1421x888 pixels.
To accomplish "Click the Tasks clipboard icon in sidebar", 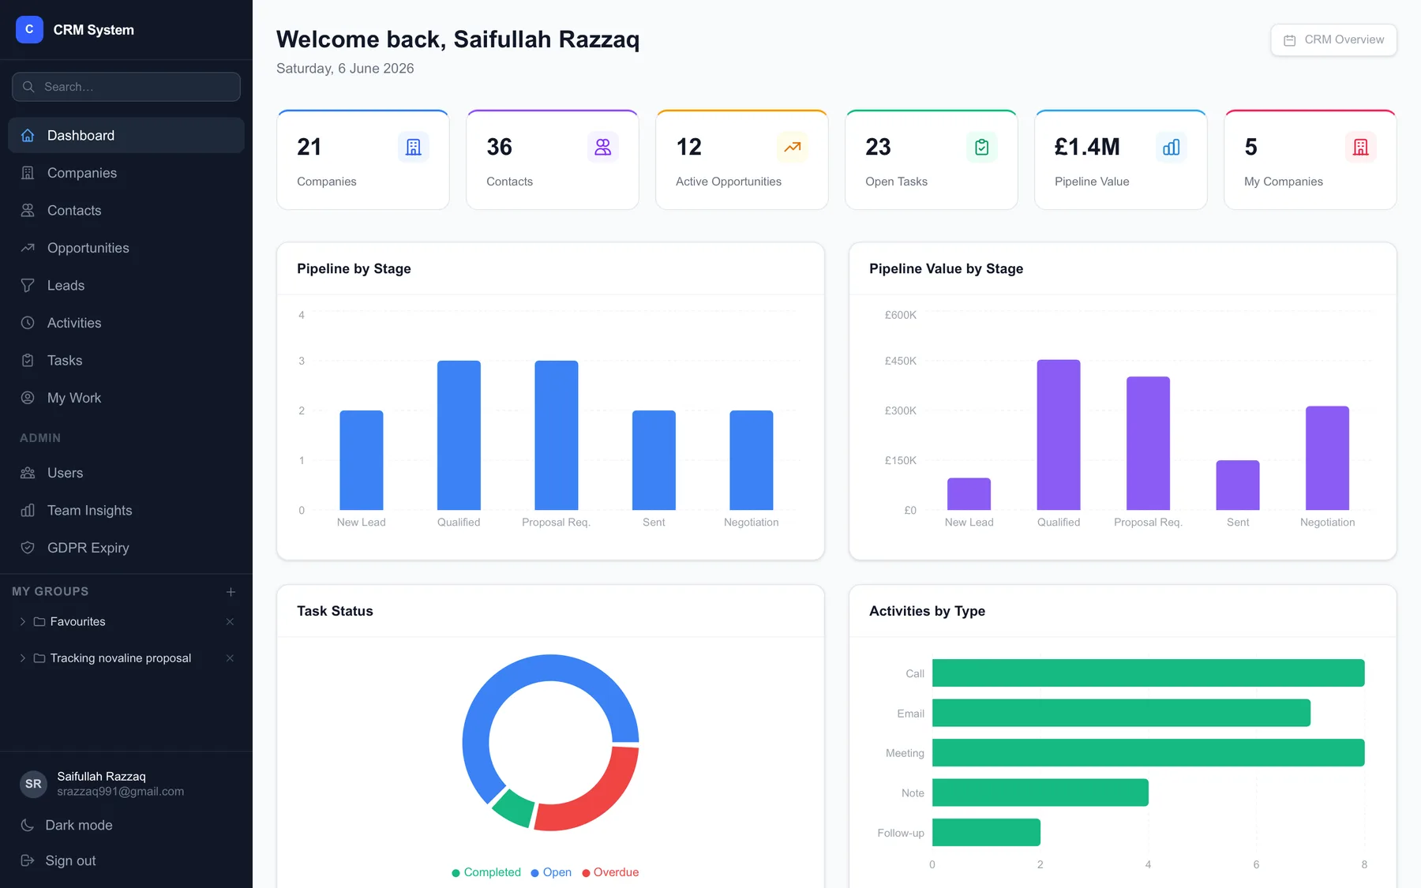I will click(28, 360).
